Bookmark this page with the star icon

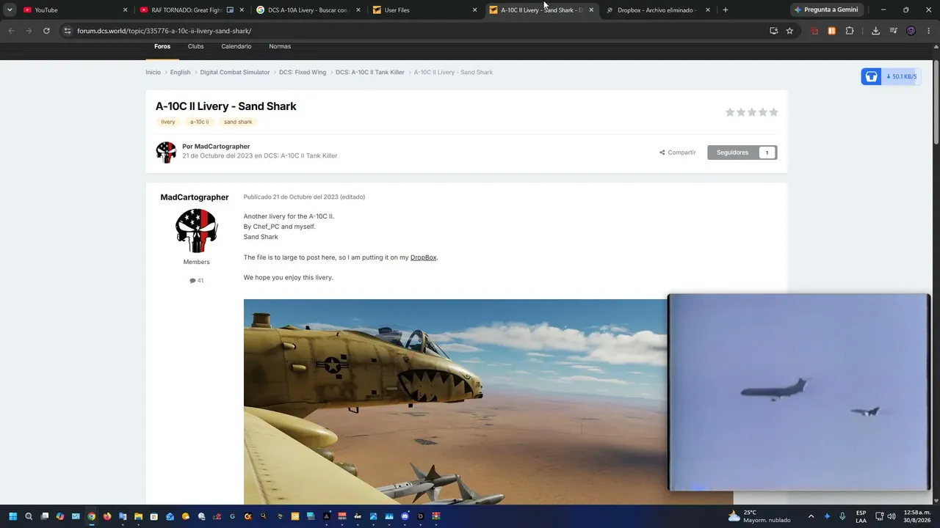(x=789, y=31)
